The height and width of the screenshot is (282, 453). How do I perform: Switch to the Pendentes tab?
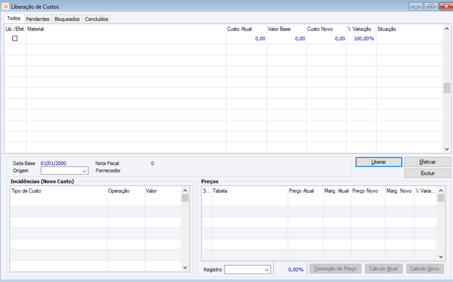pos(38,19)
